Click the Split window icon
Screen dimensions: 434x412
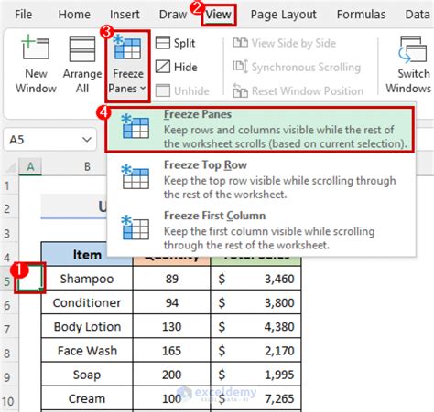point(163,43)
